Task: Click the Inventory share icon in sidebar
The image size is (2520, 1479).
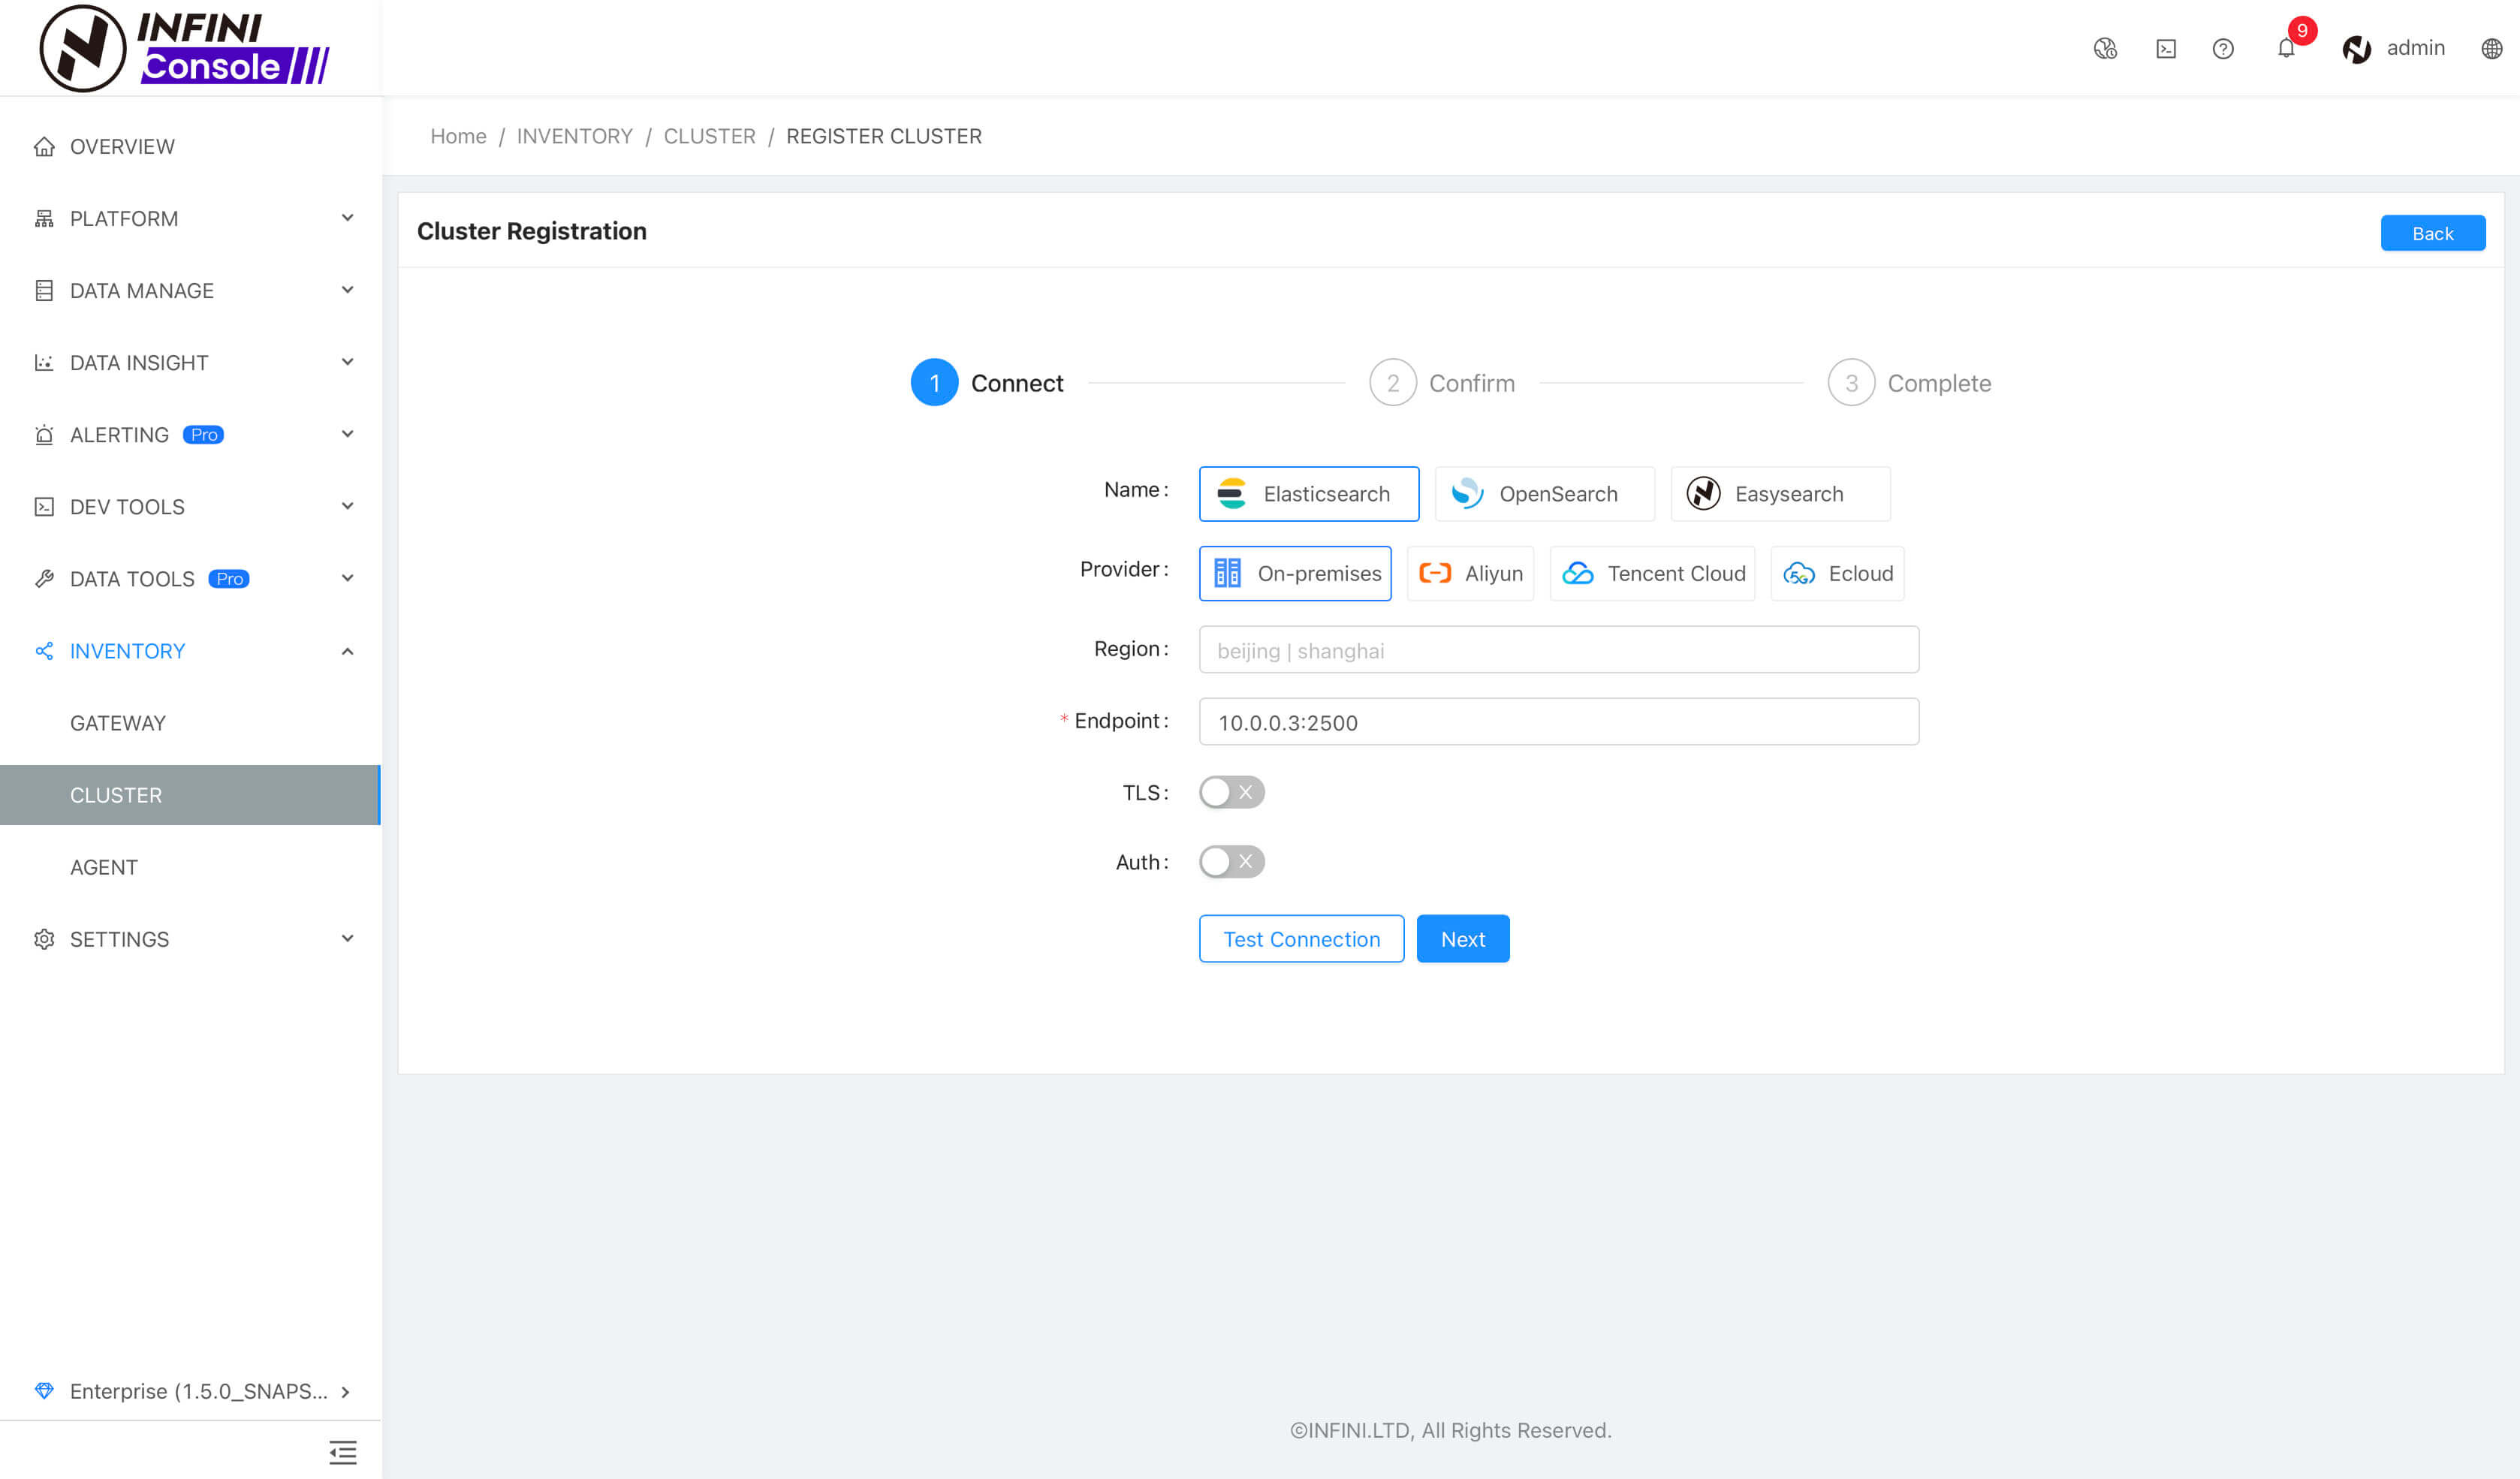Action: point(44,651)
